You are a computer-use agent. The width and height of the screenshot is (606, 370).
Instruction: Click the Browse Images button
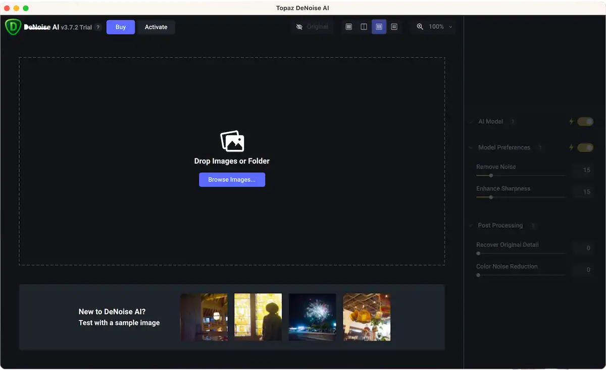[x=232, y=180]
